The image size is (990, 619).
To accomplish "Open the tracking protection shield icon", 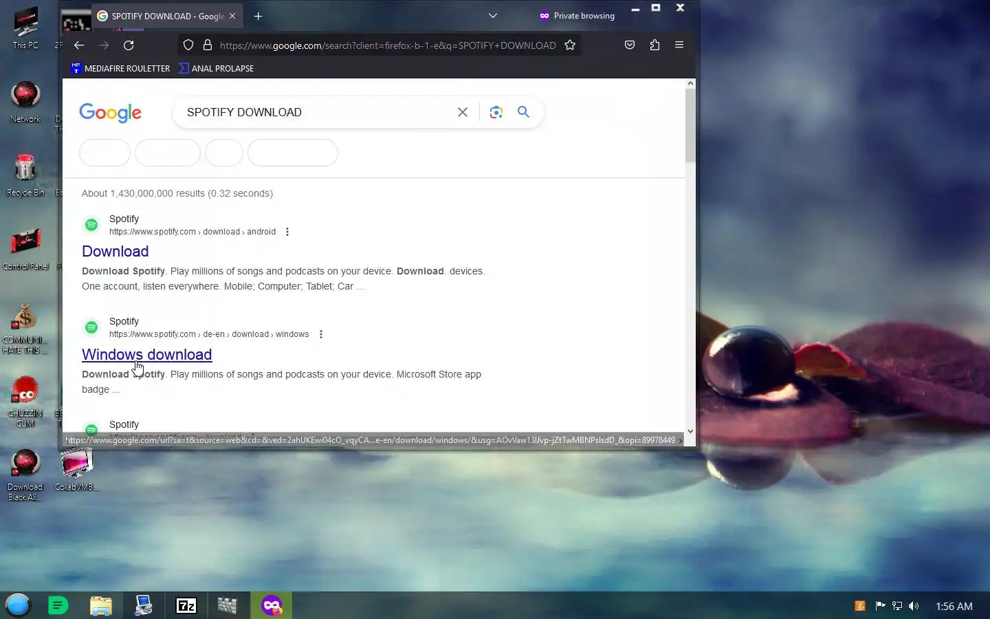I will click(188, 45).
